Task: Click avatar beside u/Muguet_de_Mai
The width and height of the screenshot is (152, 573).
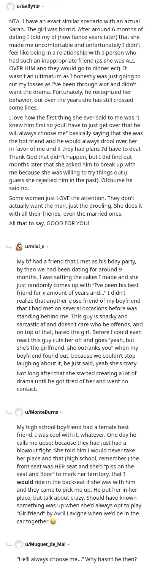Action: (19, 544)
